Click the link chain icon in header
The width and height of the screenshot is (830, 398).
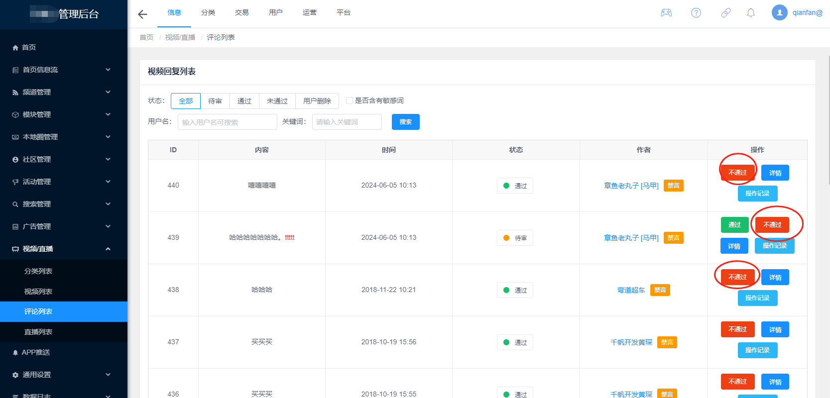click(726, 13)
